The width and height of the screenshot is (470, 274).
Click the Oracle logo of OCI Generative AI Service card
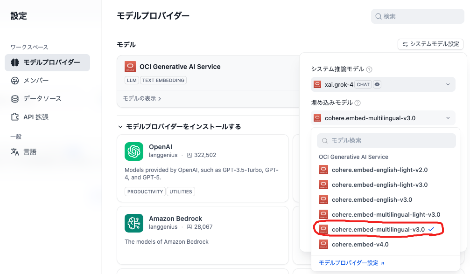130,67
